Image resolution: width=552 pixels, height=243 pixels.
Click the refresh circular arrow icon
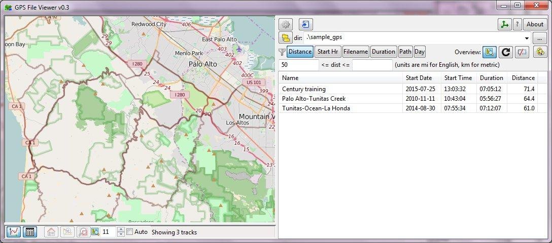pos(506,52)
